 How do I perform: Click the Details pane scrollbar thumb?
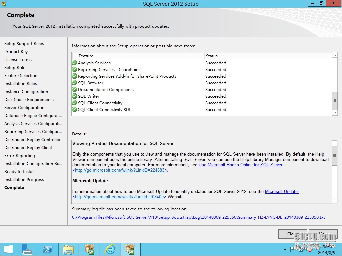334,156
